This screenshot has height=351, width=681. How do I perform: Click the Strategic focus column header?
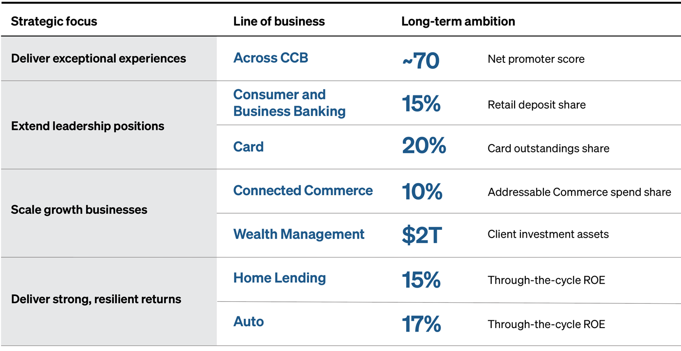pyautogui.click(x=54, y=21)
